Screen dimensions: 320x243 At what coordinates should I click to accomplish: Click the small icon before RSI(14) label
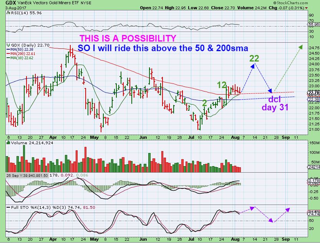point(8,13)
